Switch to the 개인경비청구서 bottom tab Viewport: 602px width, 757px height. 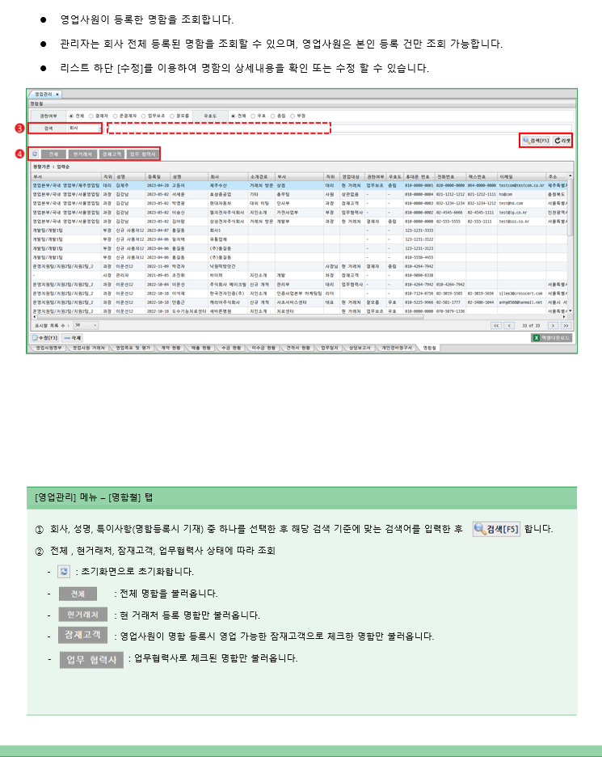tap(397, 348)
